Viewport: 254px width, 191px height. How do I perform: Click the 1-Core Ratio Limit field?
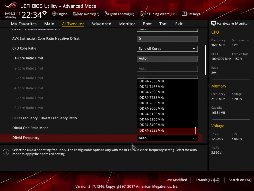click(167, 59)
